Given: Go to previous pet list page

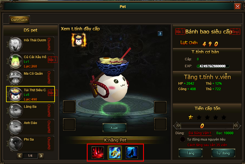Looking at the screenshot, I should point(20,156).
